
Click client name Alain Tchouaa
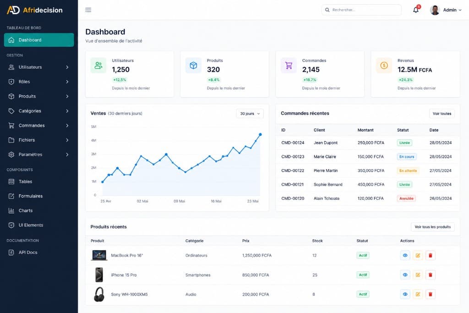coord(326,198)
